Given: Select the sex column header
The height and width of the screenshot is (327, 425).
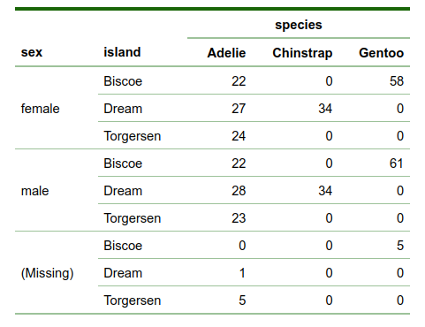Looking at the screenshot, I should (32, 52).
